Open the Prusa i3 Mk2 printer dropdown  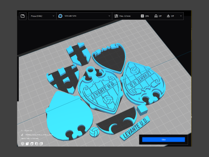pos(42,16)
